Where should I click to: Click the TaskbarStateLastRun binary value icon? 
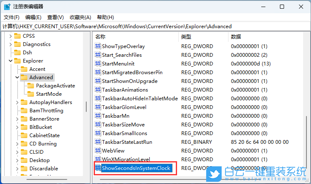pos(98,142)
